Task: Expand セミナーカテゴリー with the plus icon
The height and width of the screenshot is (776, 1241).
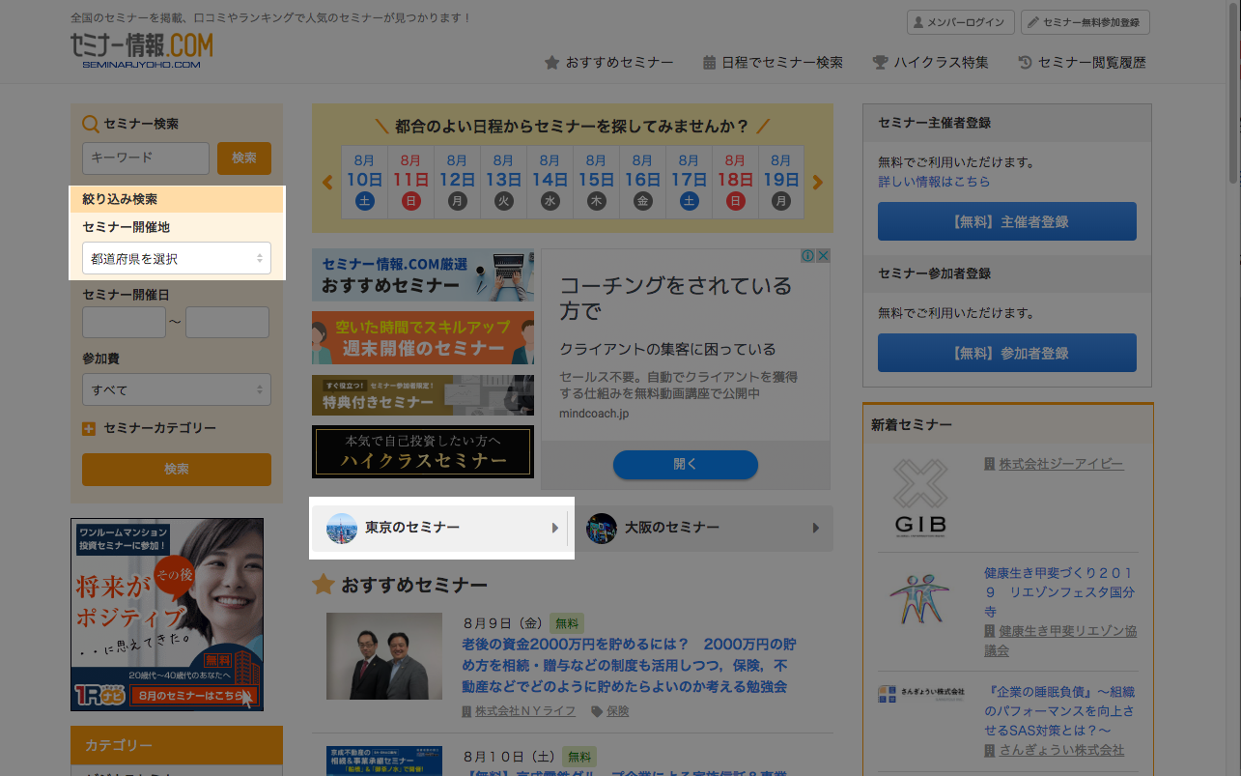Action: 89,429
